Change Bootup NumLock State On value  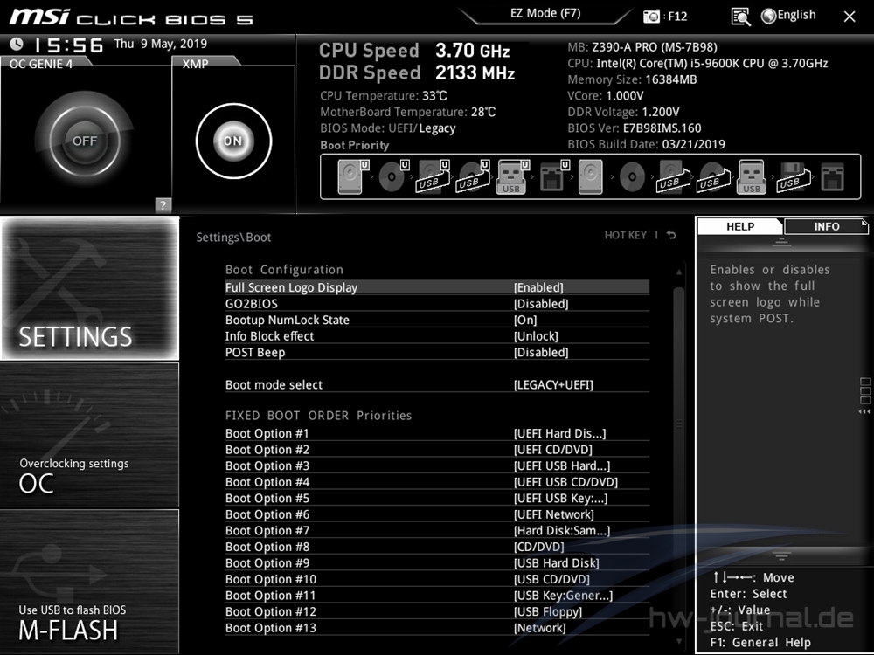click(x=525, y=320)
